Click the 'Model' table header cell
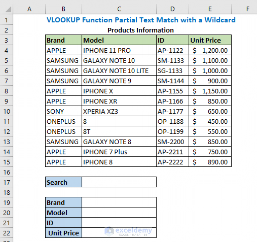The image size is (257, 242). pos(119,40)
